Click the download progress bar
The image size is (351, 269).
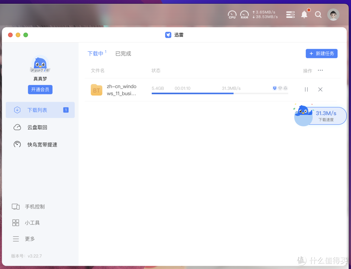219,93
